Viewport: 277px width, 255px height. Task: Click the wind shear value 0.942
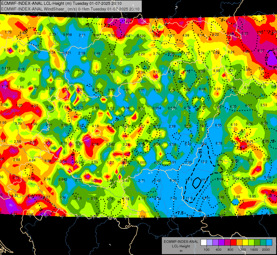(110, 144)
